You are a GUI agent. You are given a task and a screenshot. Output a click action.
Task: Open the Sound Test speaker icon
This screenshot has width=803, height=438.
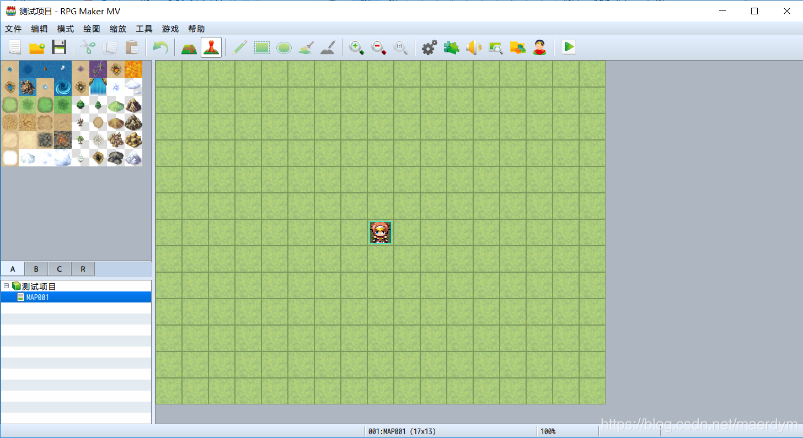[x=473, y=47]
